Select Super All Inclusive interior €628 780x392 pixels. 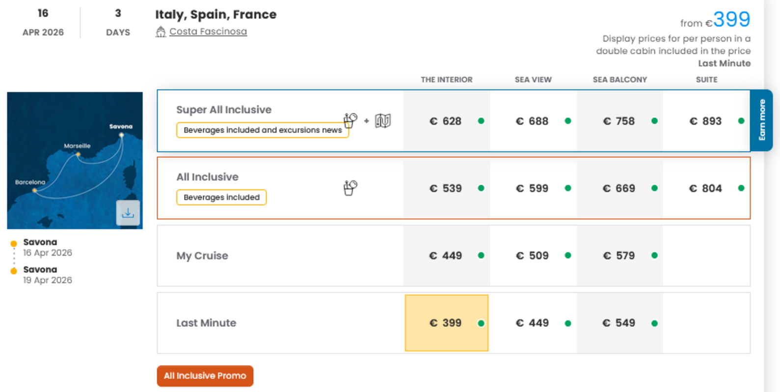(x=446, y=121)
